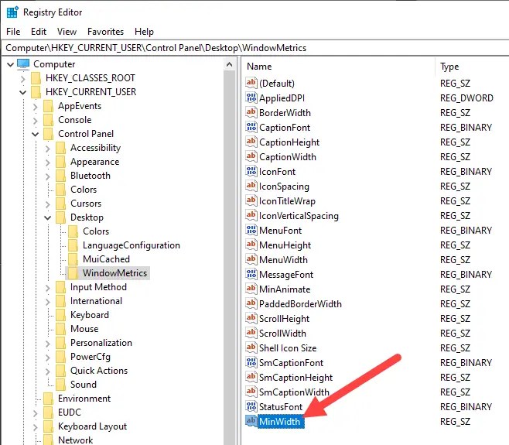Select the SmCaptionHeight value name
The width and height of the screenshot is (509, 445).
[x=295, y=378]
